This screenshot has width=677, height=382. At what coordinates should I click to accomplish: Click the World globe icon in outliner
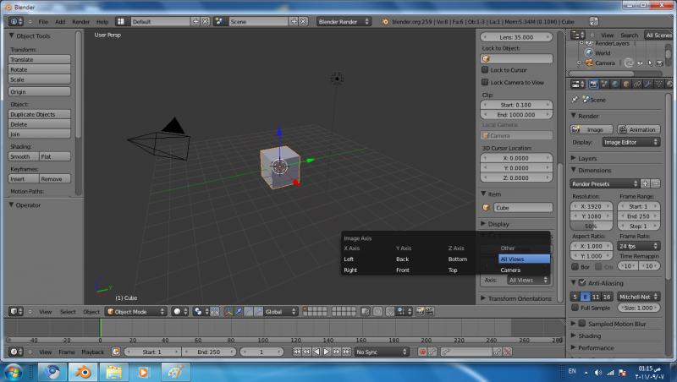point(589,52)
